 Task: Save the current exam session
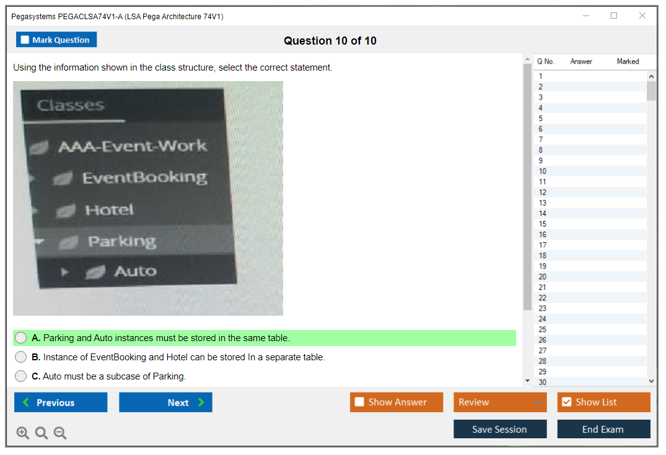click(499, 429)
